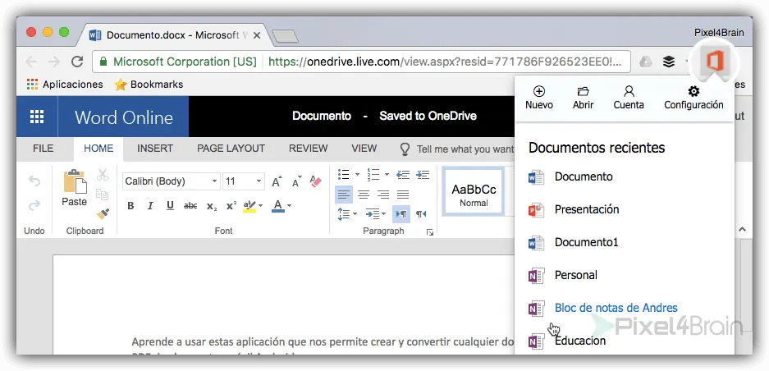
Task: Click the Word Online app launcher grid
Action: point(37,117)
